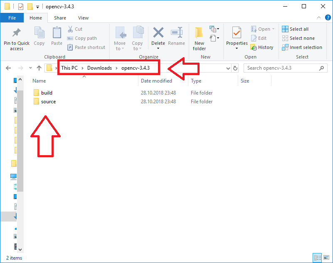Click Paste shortcut in the ribbon
The height and width of the screenshot is (263, 333).
(86, 47)
